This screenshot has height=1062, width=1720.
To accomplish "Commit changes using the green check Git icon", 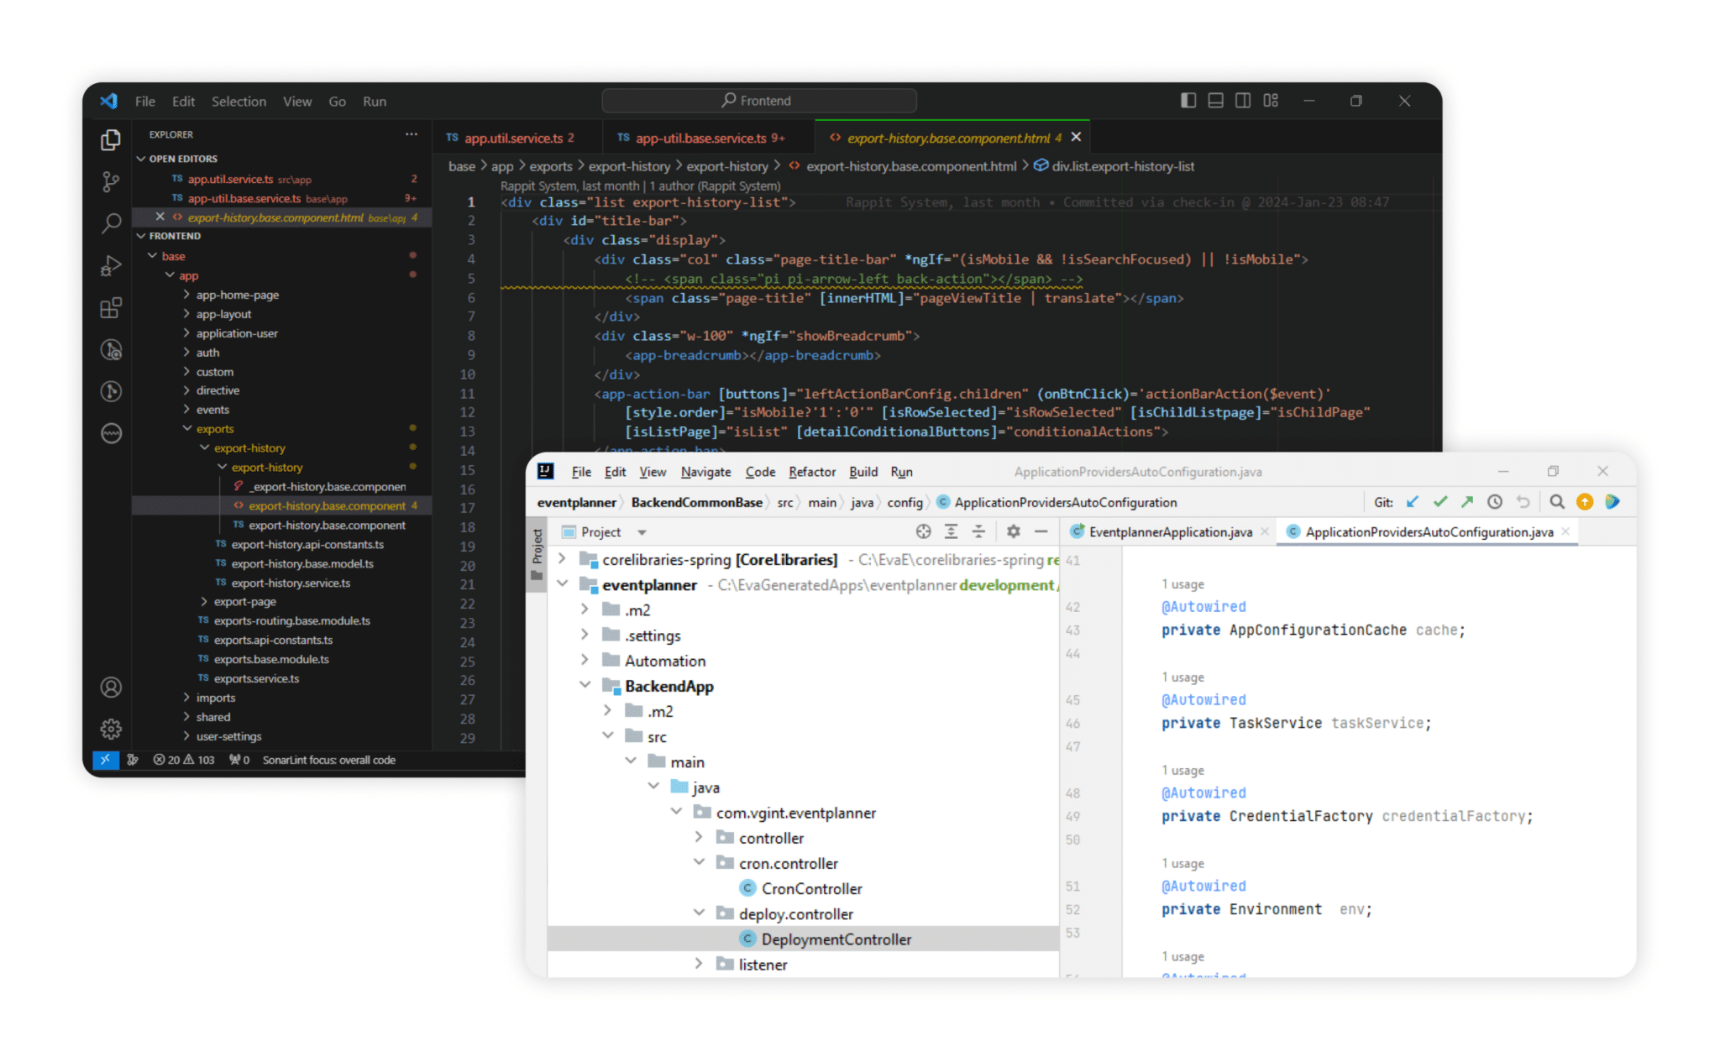I will click(1439, 501).
